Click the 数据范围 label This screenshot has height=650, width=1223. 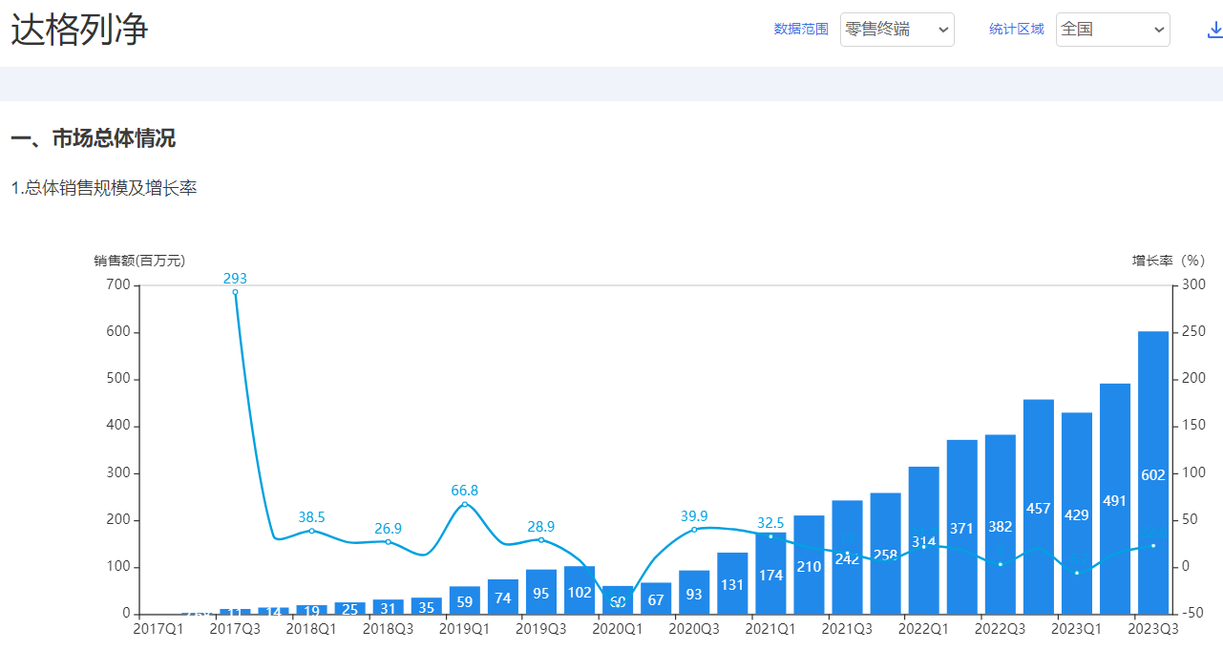pyautogui.click(x=801, y=30)
